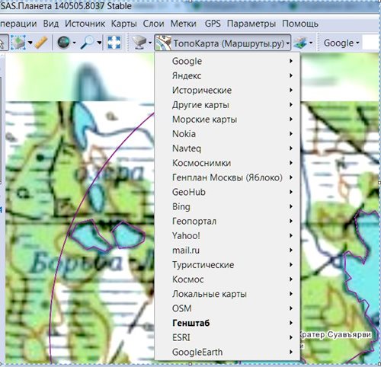
Task: Expand the OSM submenu
Action: coord(227,308)
